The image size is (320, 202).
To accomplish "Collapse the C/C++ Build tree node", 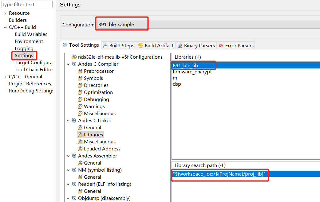I will tap(5, 27).
